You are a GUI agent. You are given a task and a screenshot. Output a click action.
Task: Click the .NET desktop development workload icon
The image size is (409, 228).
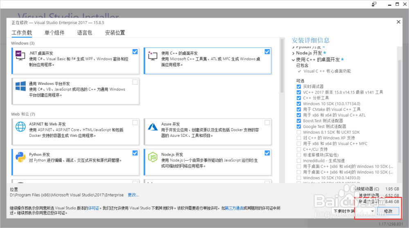[x=20, y=56]
